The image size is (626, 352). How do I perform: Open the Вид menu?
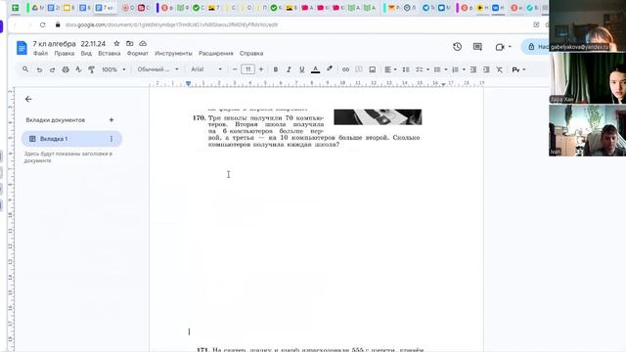click(x=86, y=53)
